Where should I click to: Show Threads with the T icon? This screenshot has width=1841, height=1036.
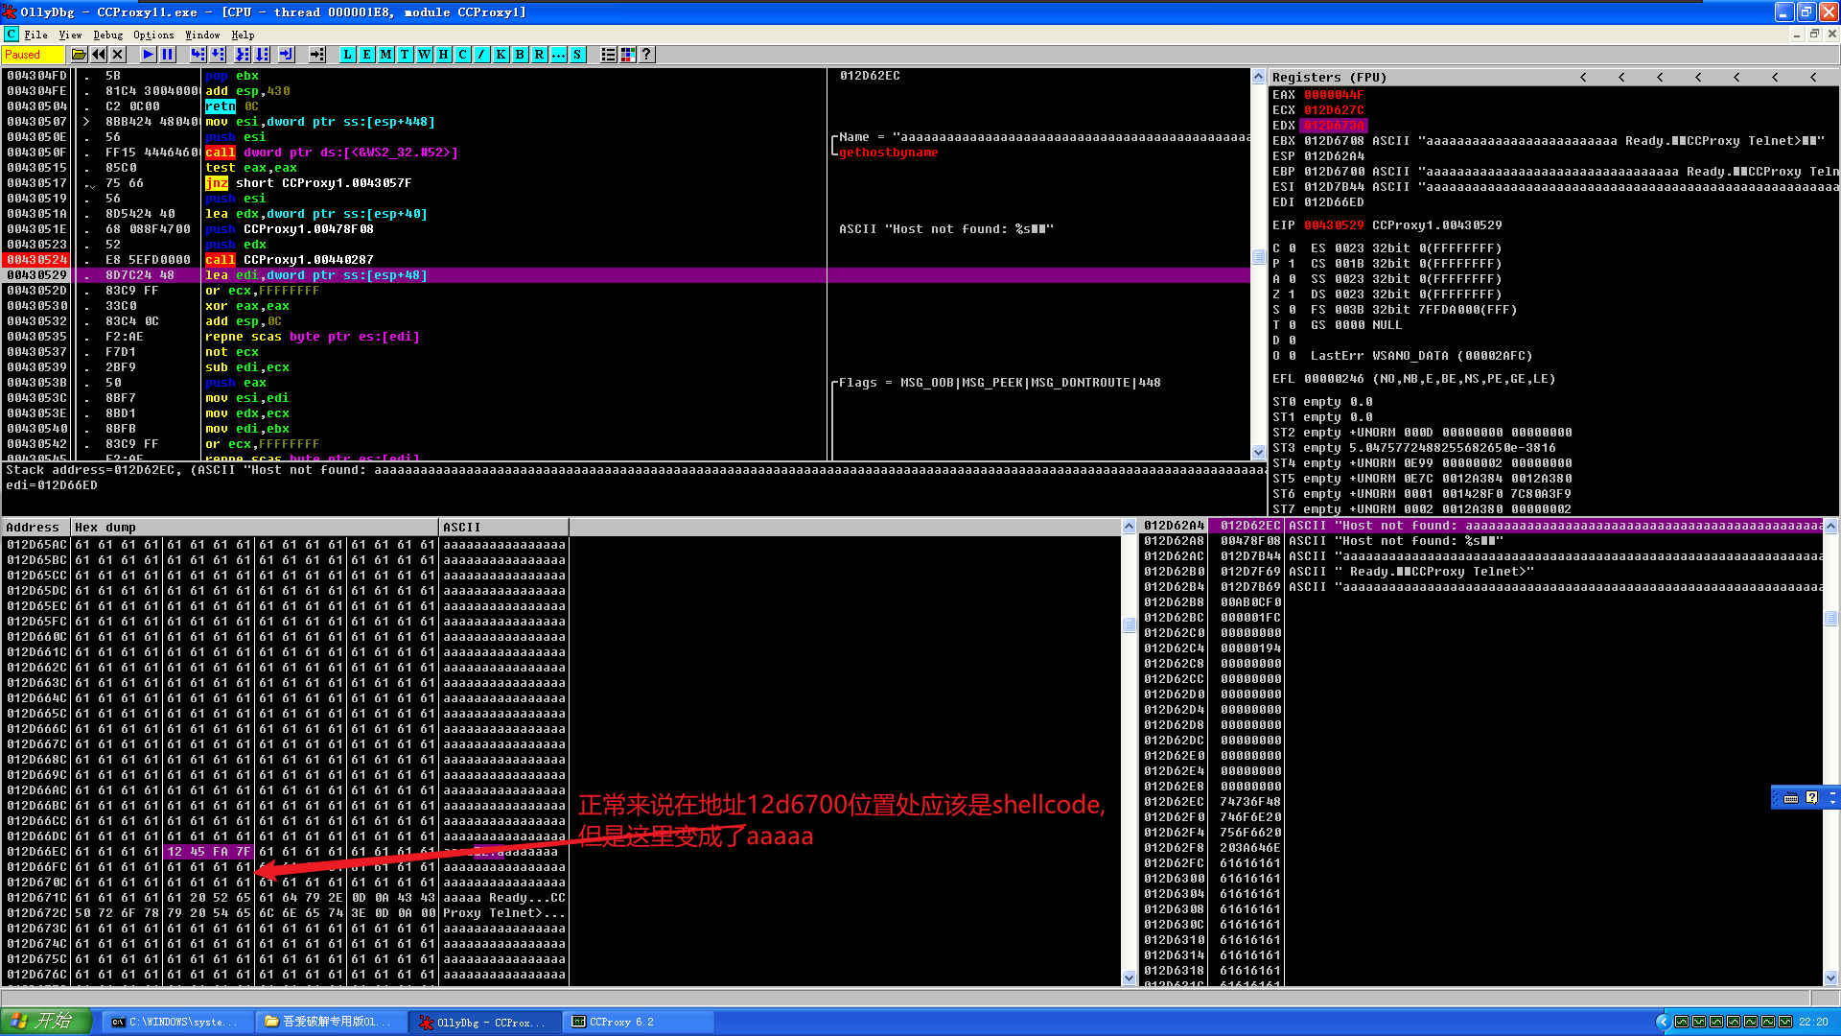pos(406,55)
